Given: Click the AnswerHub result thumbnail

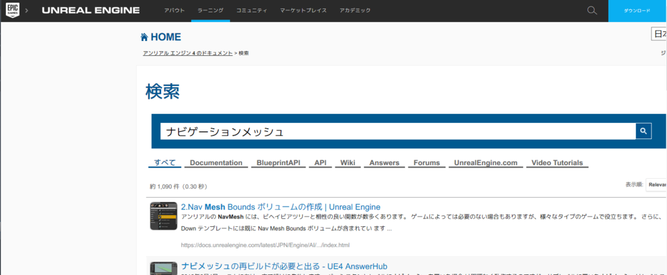Looking at the screenshot, I should tap(163, 268).
